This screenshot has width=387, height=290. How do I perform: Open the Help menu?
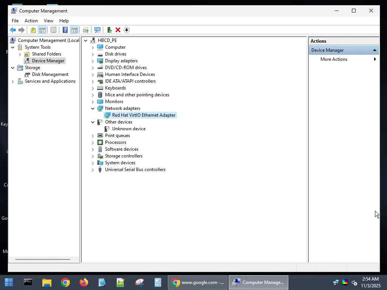64,21
